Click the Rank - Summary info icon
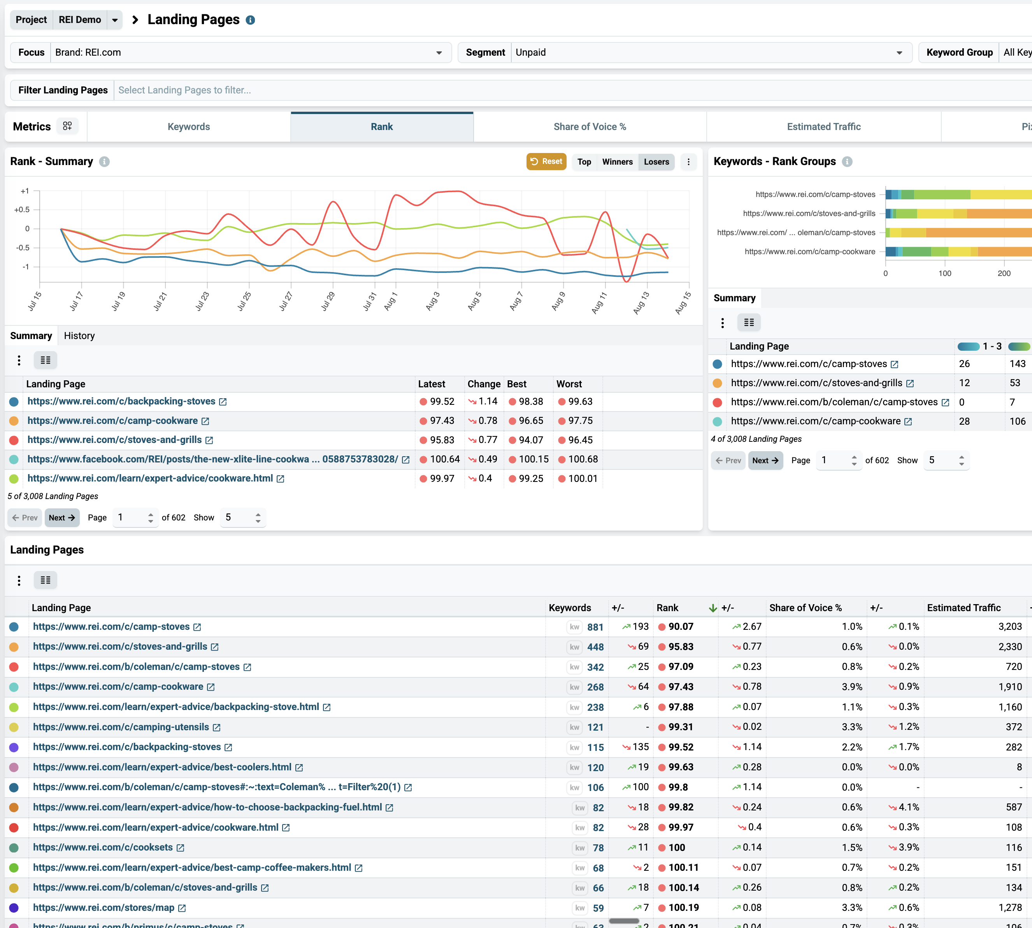Viewport: 1032px width, 928px height. [x=104, y=162]
